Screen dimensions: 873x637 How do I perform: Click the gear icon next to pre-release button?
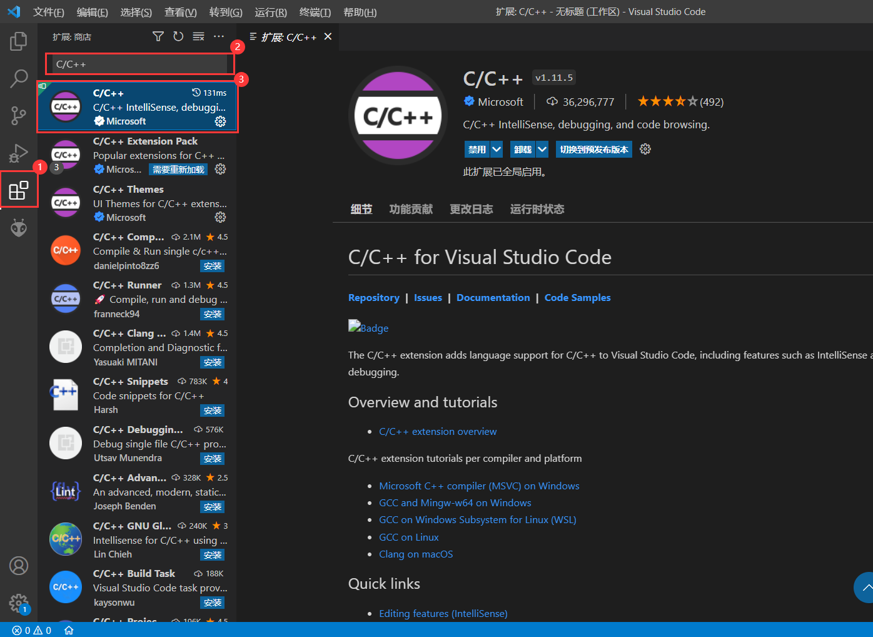(x=645, y=149)
